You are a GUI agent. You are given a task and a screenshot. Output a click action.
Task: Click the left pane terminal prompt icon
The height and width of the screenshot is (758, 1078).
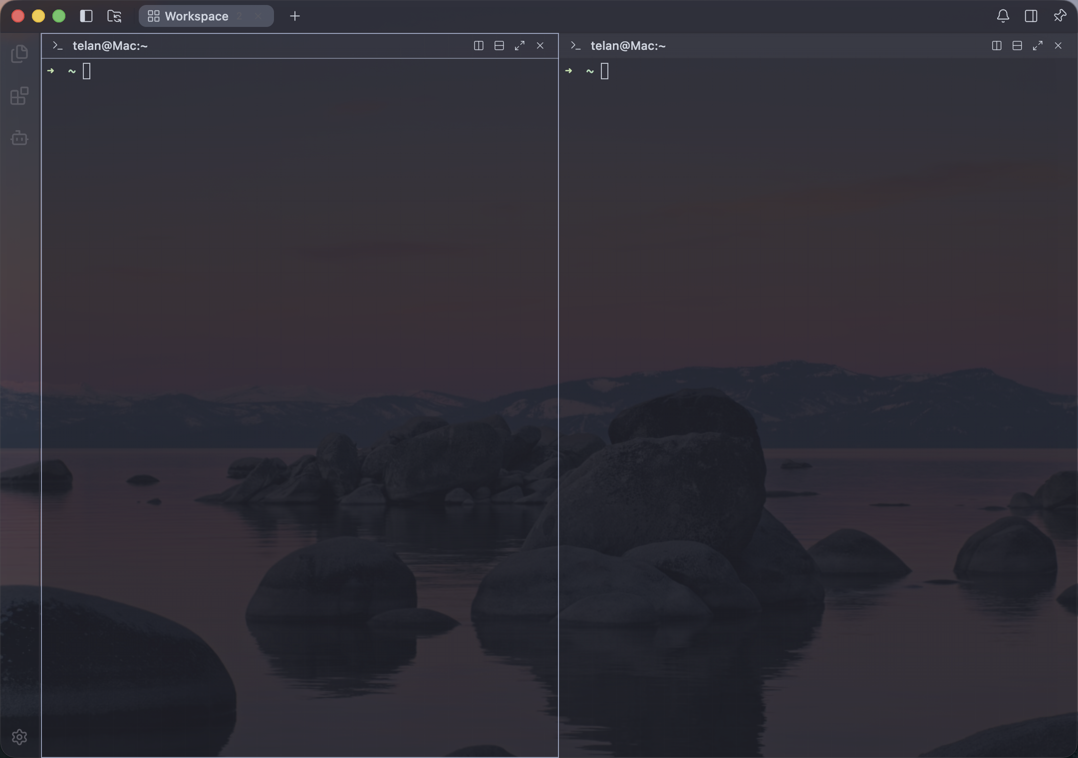[58, 46]
